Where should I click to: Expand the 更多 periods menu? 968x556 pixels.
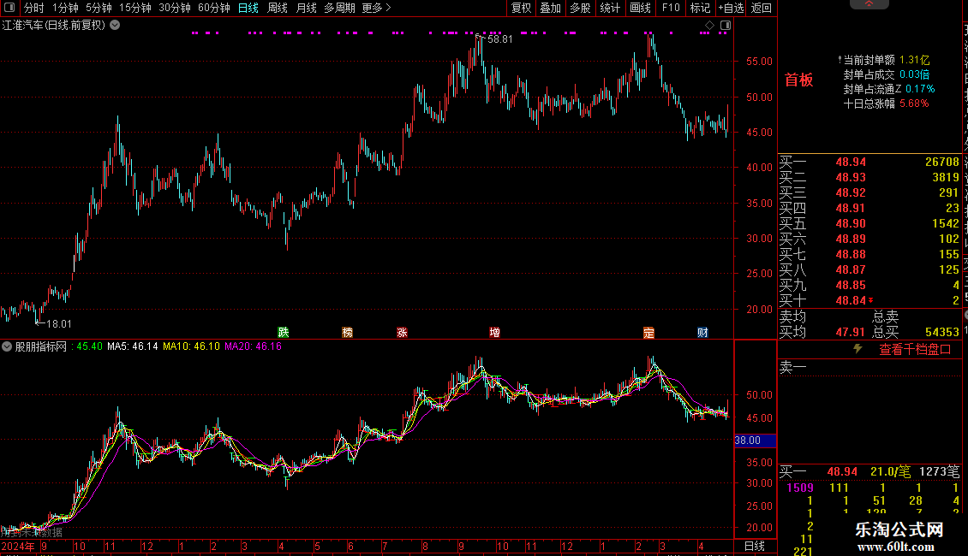pos(377,8)
